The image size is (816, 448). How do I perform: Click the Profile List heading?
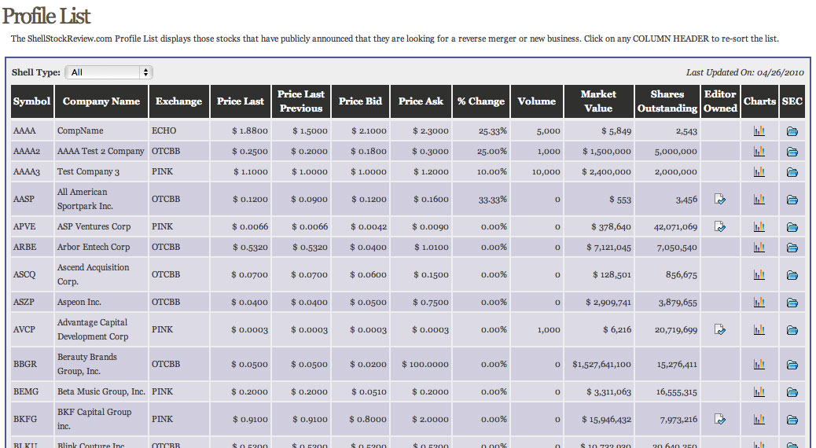[46, 16]
